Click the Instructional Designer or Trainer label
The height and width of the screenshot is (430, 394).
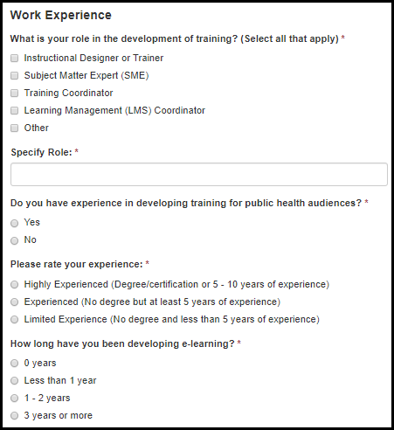click(93, 58)
